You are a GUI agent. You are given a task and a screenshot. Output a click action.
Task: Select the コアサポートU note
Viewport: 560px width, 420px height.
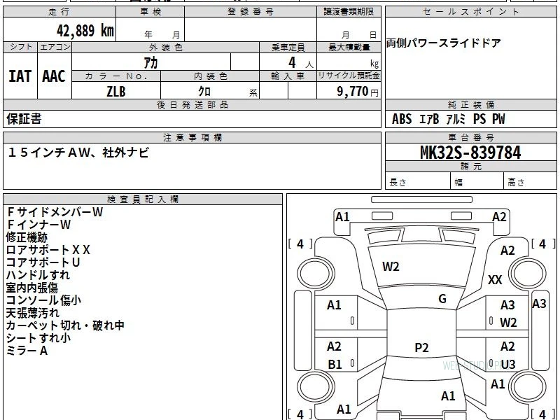tap(43, 262)
